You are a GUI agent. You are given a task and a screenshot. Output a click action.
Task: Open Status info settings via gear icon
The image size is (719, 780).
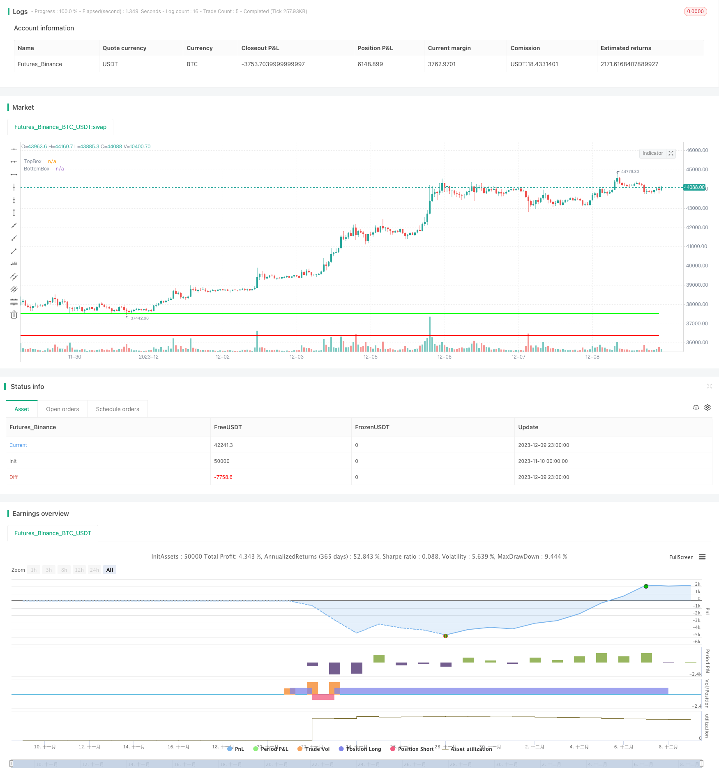tap(707, 407)
